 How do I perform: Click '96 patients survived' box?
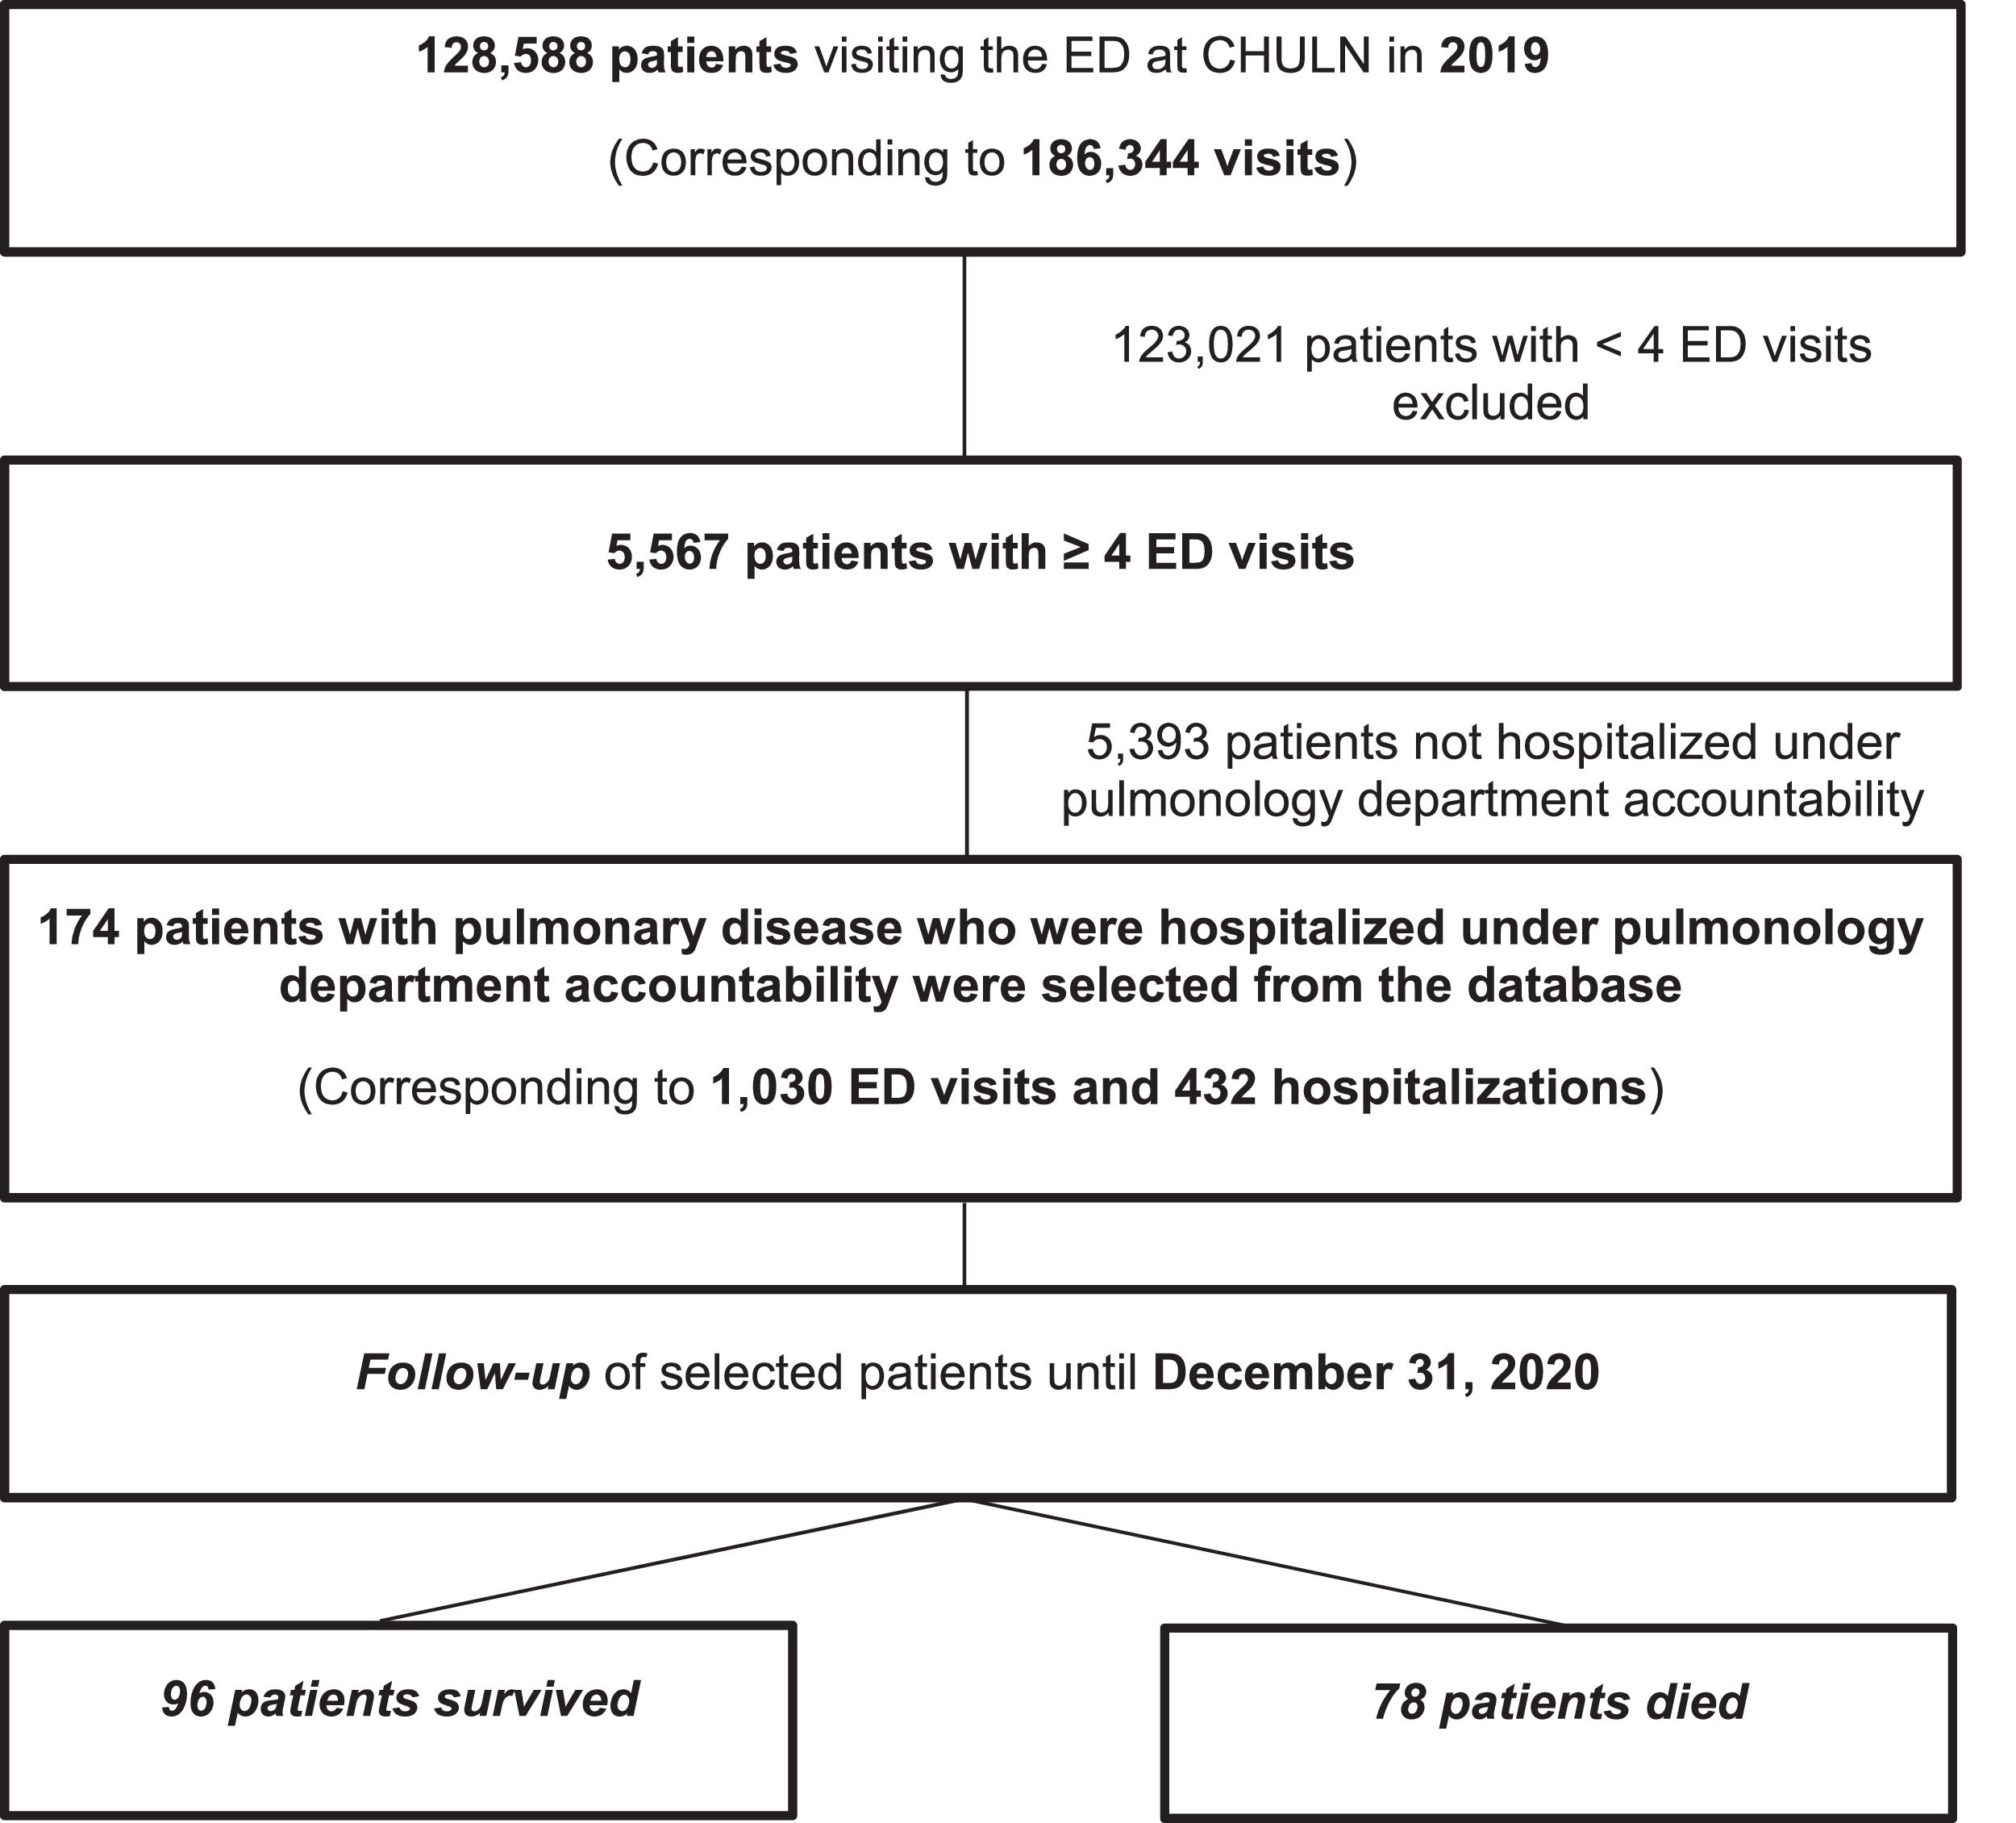tap(399, 1699)
